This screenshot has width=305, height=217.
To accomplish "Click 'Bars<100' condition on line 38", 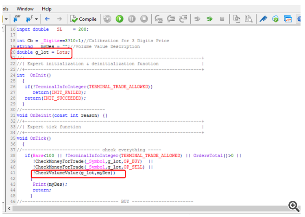I will point(43,156).
